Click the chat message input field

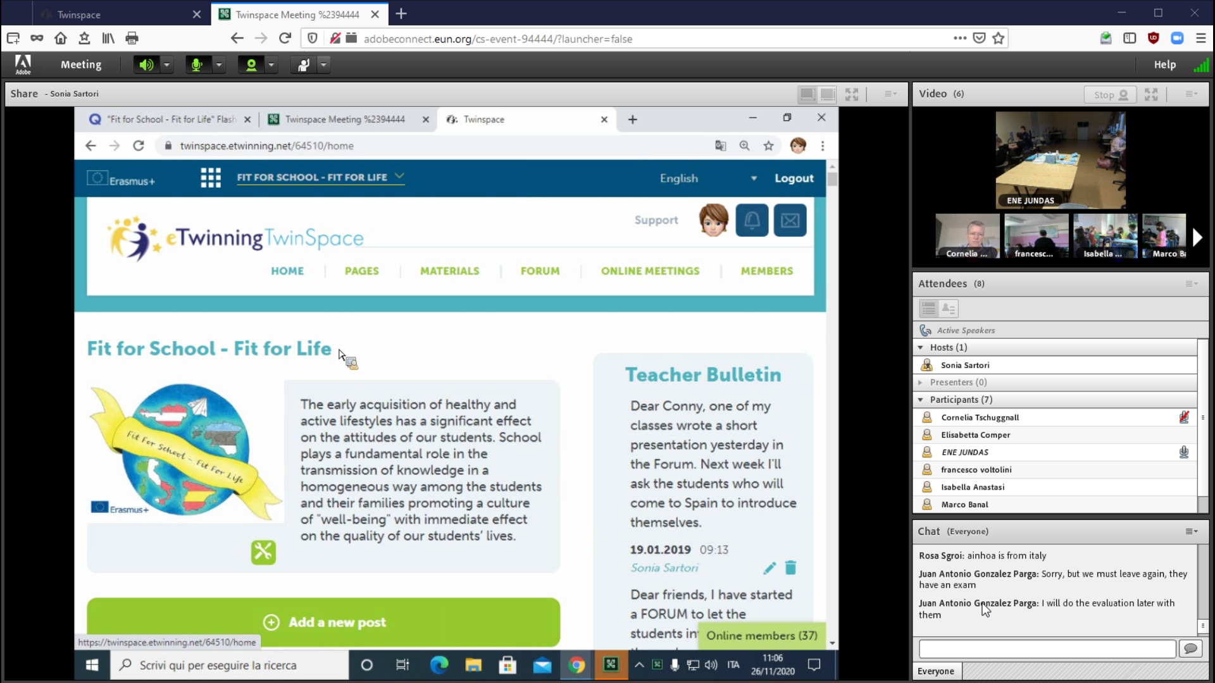(x=1047, y=649)
